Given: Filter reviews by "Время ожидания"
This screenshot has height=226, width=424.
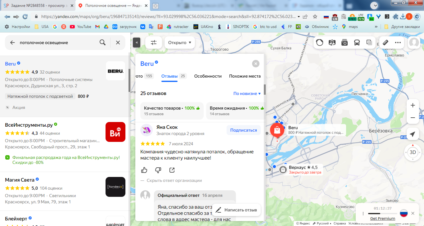Looking at the screenshot, I should click(235, 111).
